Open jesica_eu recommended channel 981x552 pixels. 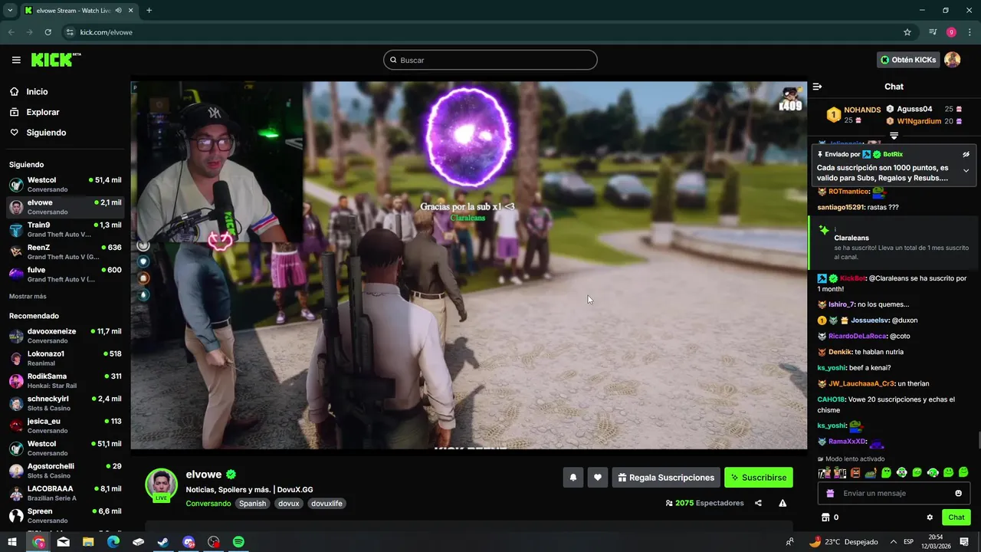pyautogui.click(x=65, y=426)
